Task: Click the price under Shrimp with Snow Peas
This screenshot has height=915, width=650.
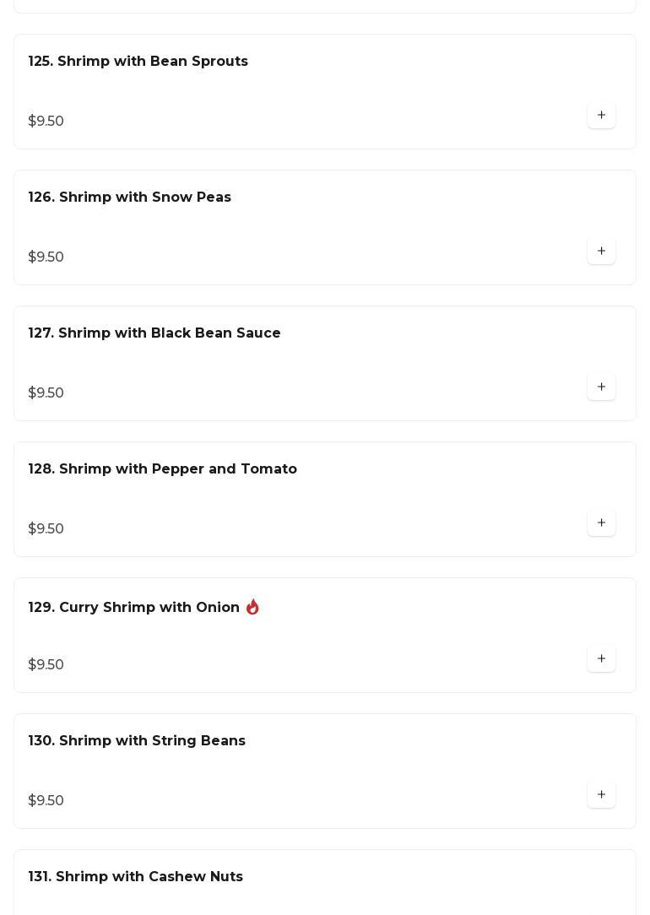Action: tap(46, 257)
